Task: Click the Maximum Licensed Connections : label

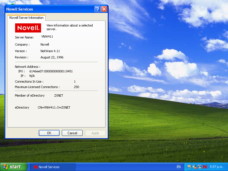Action: click(37, 87)
